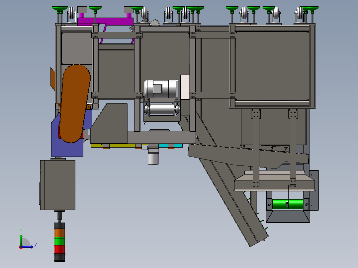Viewport: 358px width, 268px height.
Task: Pick the square junction box on the motor
Action: click(158, 89)
